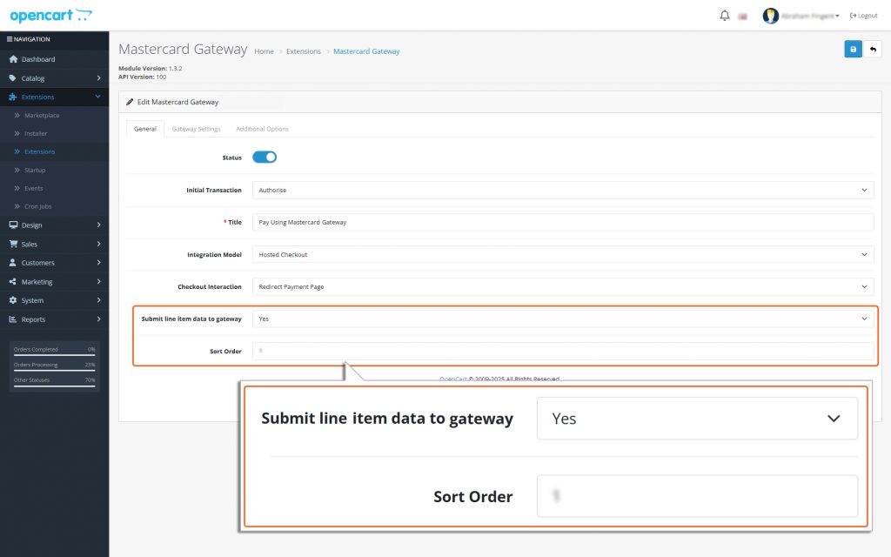Open the Initial Transaction dropdown

click(x=563, y=190)
